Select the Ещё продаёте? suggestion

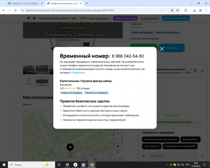(190, 139)
